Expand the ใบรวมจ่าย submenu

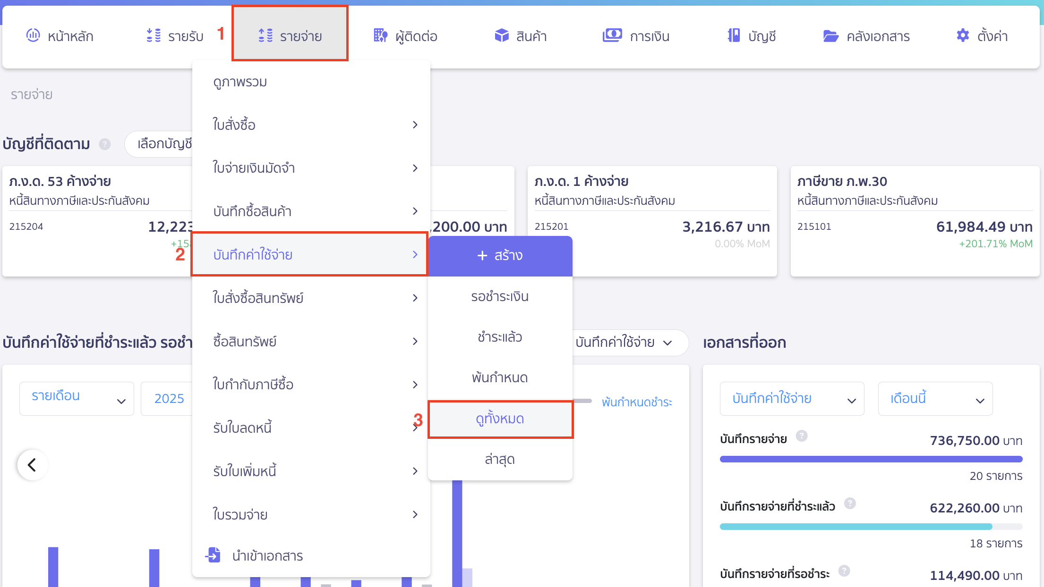[311, 514]
